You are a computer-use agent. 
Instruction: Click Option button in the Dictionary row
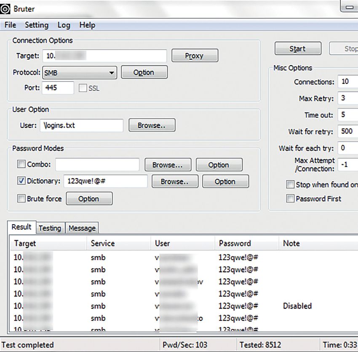226,181
